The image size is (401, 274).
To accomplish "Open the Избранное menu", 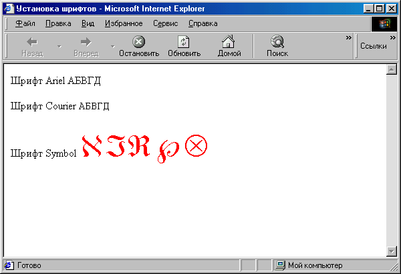I will [x=124, y=23].
